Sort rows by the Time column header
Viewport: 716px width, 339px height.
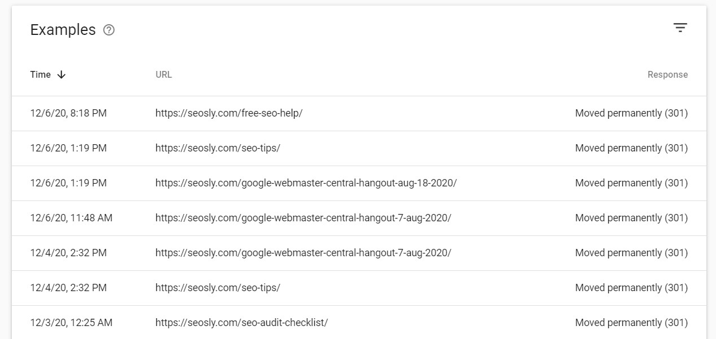click(x=40, y=74)
